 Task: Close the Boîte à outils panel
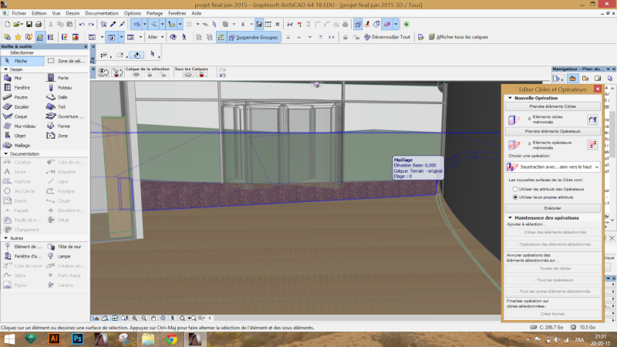pos(86,46)
